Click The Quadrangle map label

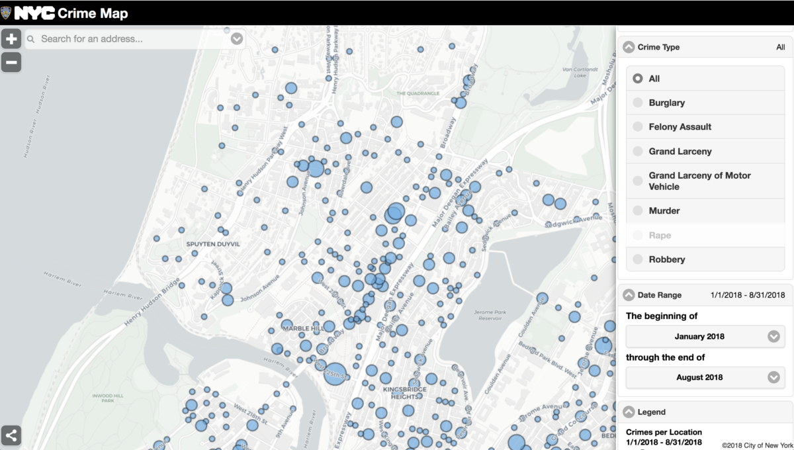[418, 93]
